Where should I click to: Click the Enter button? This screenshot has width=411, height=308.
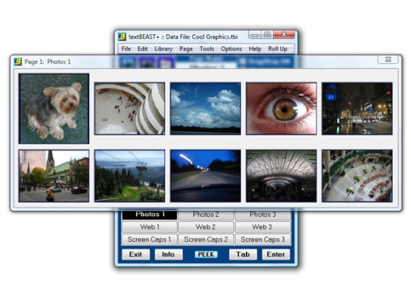pos(276,254)
